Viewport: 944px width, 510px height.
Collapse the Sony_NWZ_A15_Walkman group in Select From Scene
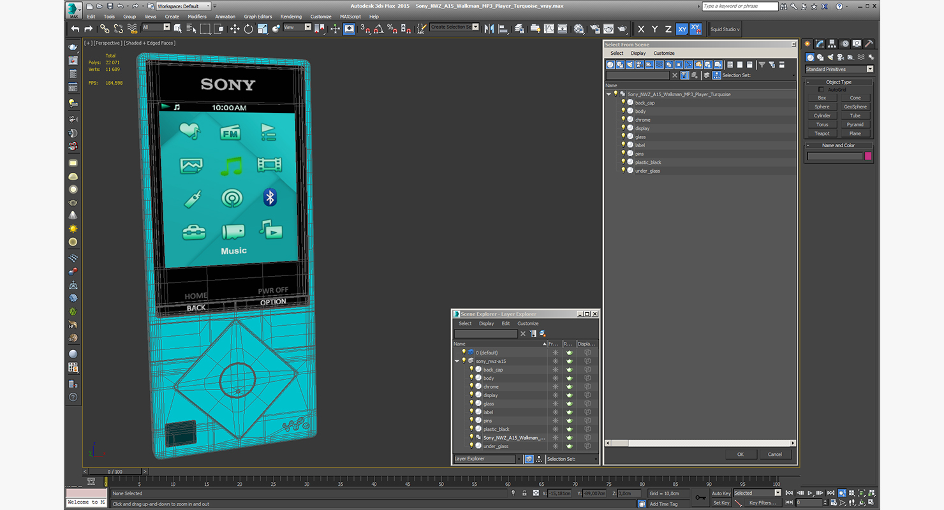pyautogui.click(x=608, y=94)
